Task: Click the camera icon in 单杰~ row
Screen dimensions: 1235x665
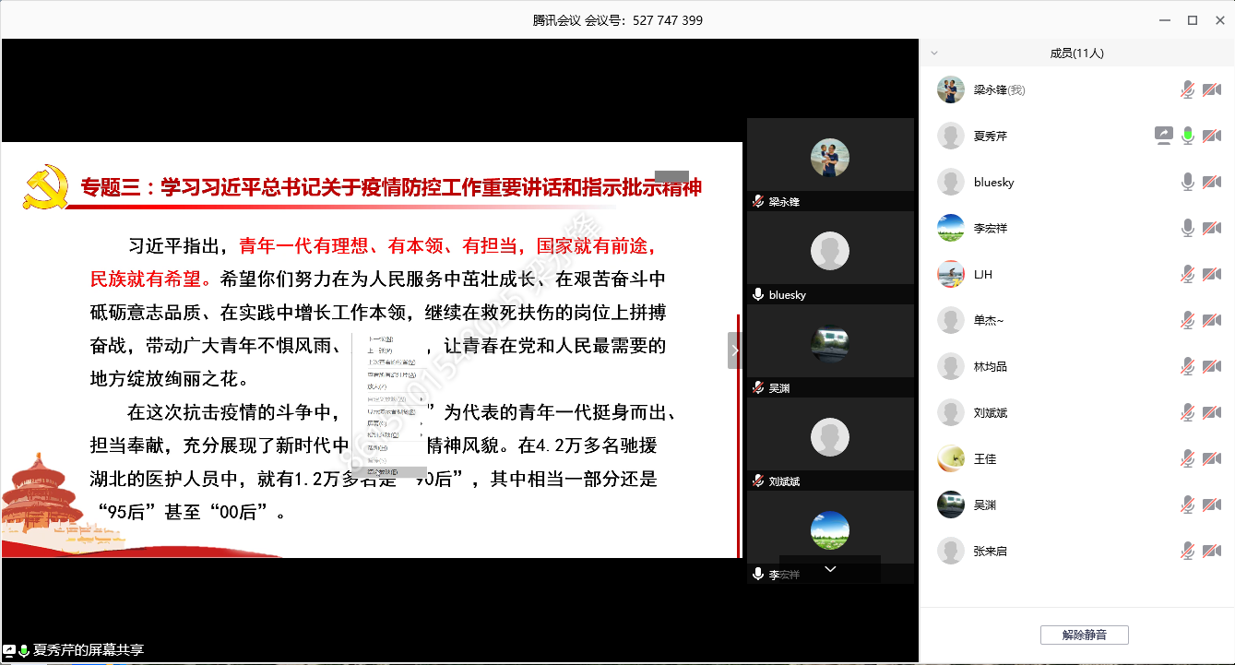Action: tap(1212, 320)
